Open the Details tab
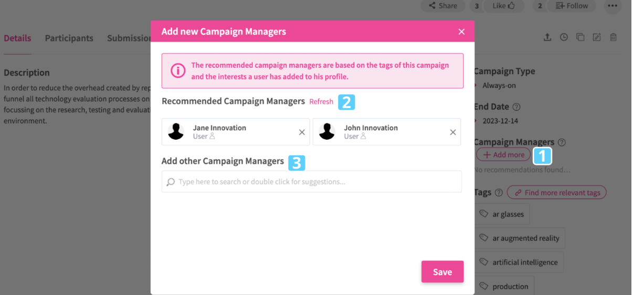Viewport: 633px width, 295px height. point(17,38)
